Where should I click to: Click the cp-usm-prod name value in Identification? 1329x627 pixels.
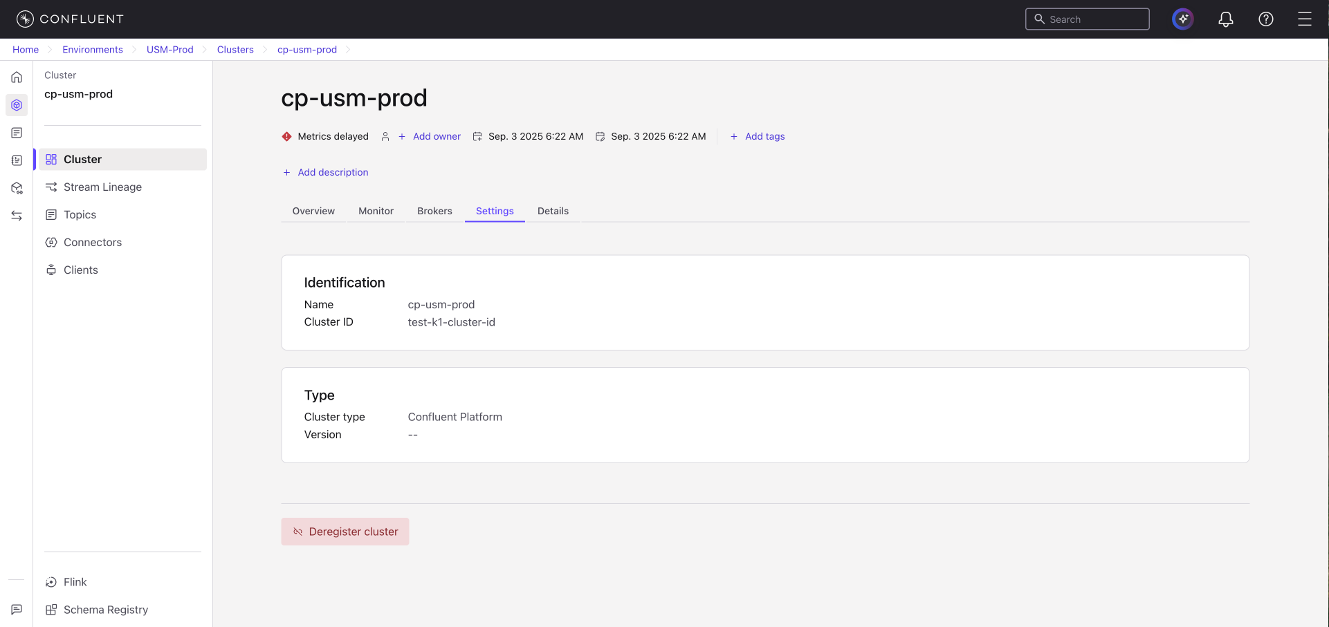point(441,305)
